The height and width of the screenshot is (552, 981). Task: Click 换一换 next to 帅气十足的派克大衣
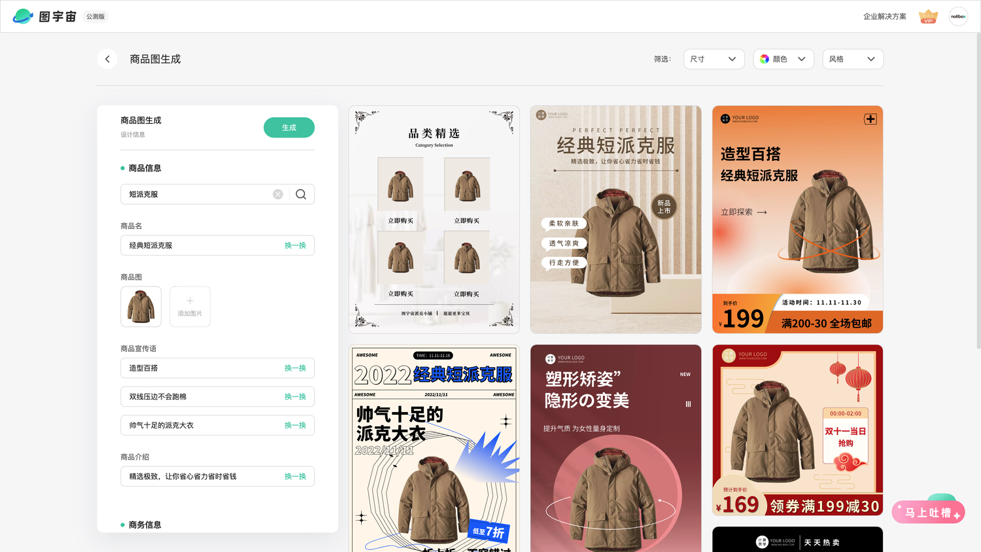click(295, 425)
